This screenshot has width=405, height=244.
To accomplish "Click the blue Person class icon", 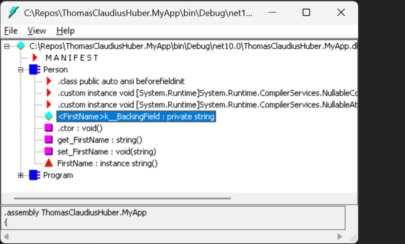I will click(x=34, y=70).
